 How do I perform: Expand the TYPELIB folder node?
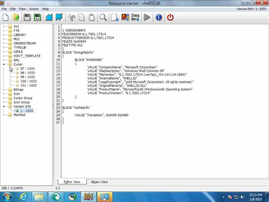[4, 48]
